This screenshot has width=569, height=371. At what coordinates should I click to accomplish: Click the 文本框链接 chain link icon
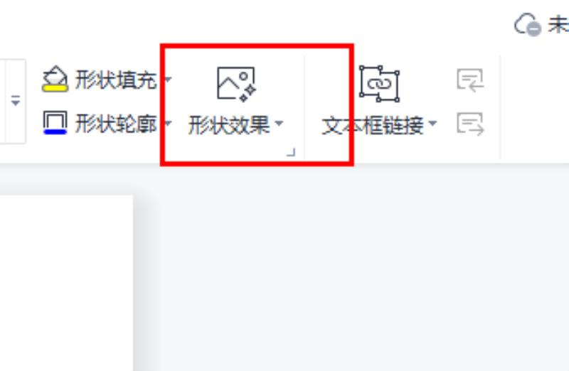click(379, 84)
